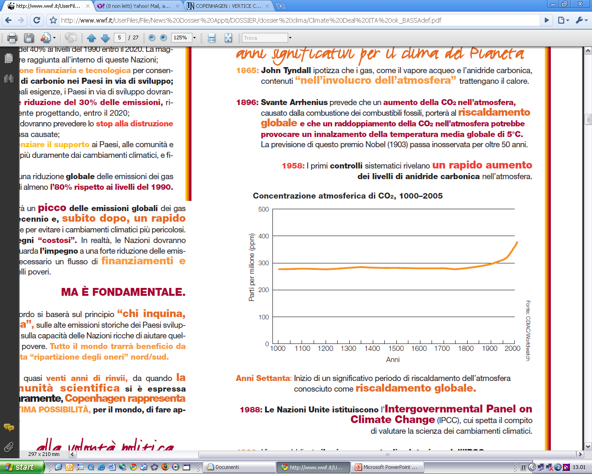Open the Pages panel in PDF sidebar
Viewport: 592px width, 474px height.
[x=9, y=58]
